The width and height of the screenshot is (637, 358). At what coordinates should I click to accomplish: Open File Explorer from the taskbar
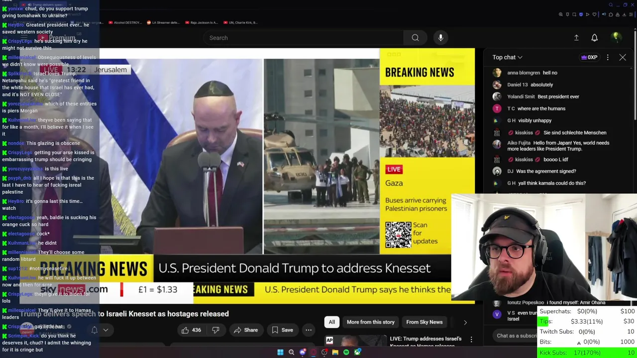pos(335,353)
